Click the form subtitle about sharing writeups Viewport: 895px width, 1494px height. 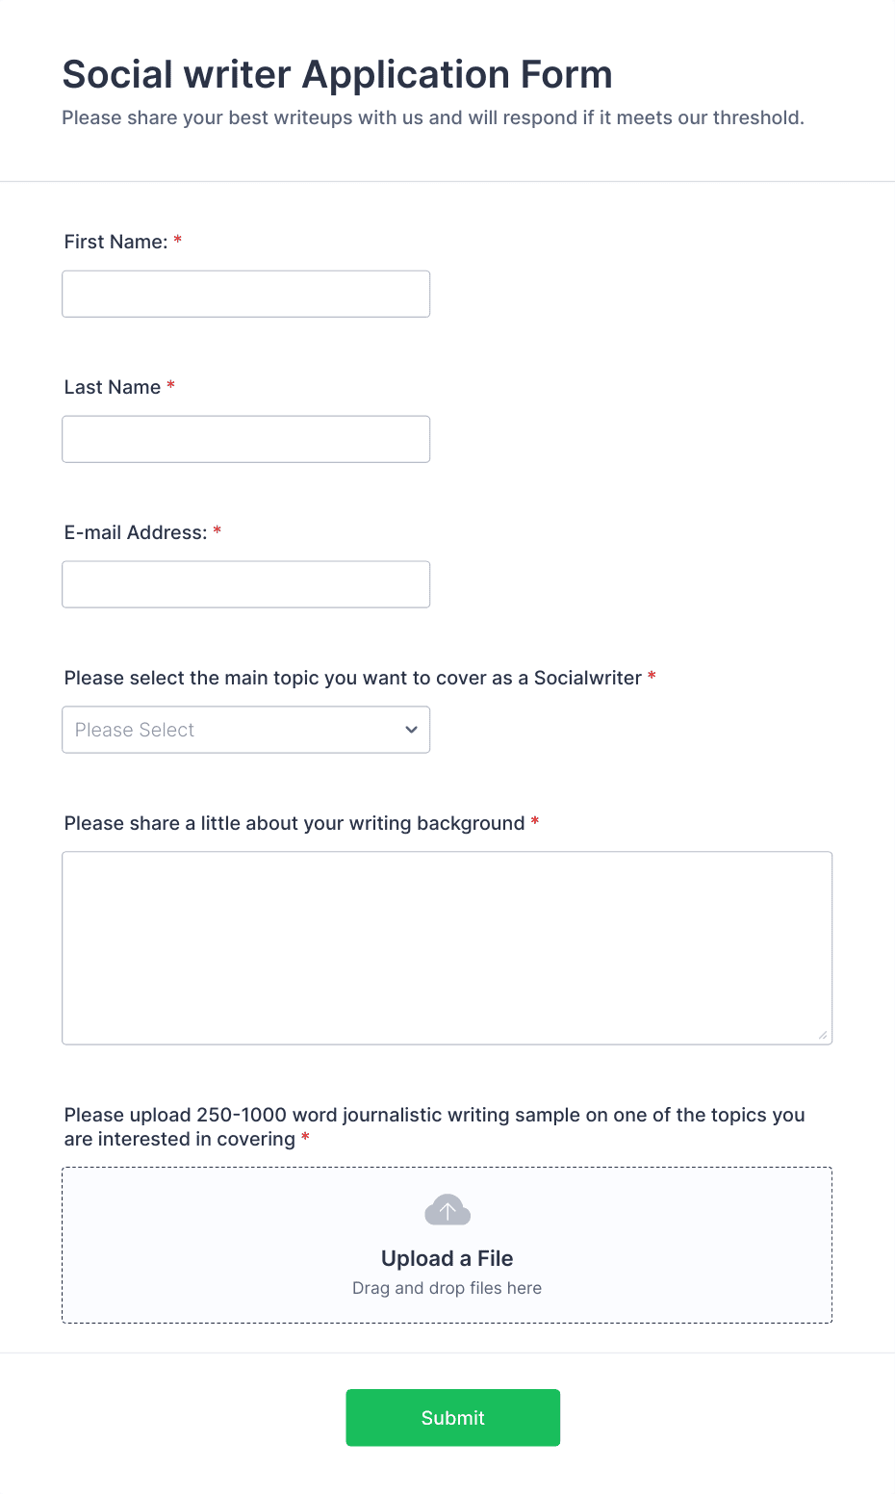(433, 117)
